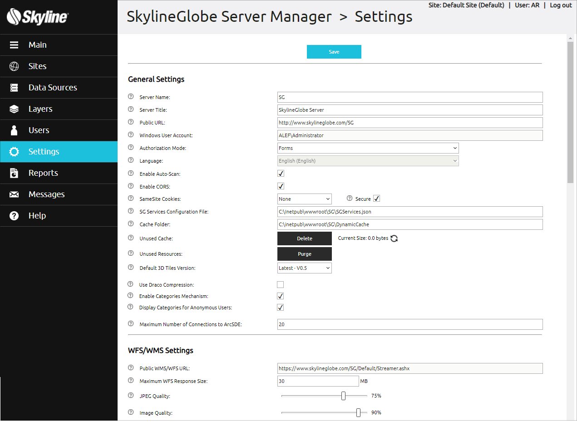The height and width of the screenshot is (422, 577).
Task: Click the Messages envelope icon
Action: [x=14, y=194]
